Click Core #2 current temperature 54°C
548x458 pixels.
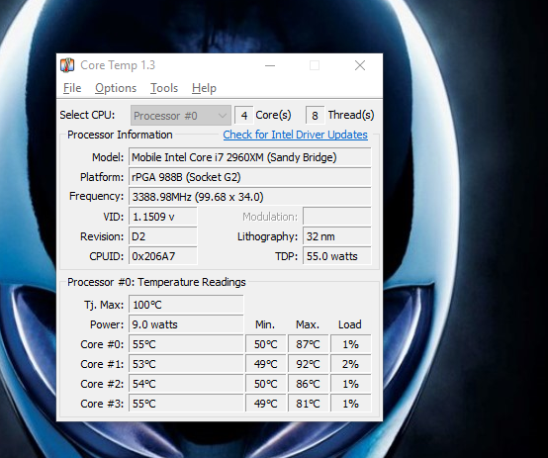(x=186, y=384)
